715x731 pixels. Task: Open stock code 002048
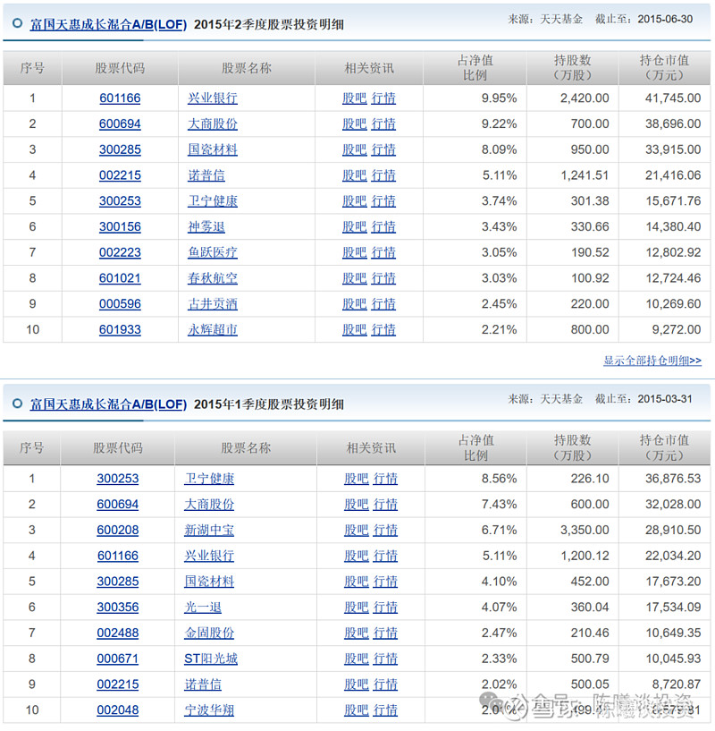pyautogui.click(x=118, y=710)
